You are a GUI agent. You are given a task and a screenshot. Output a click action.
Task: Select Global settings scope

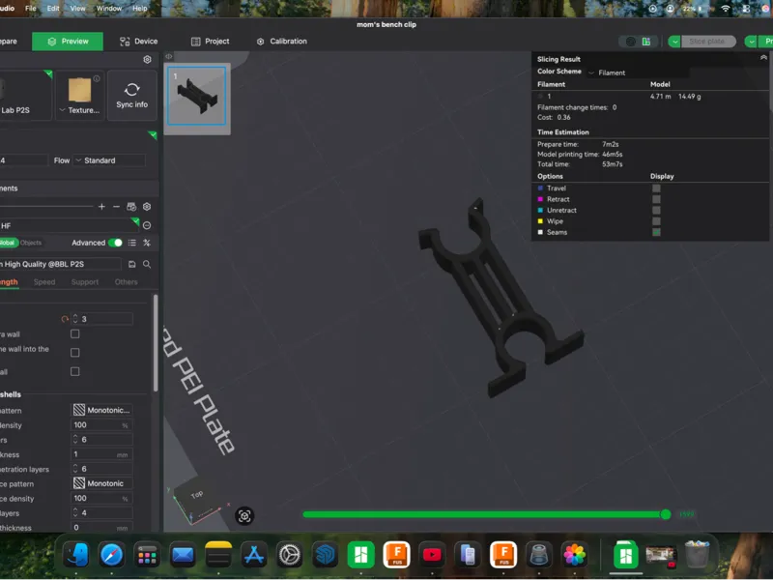coord(8,243)
